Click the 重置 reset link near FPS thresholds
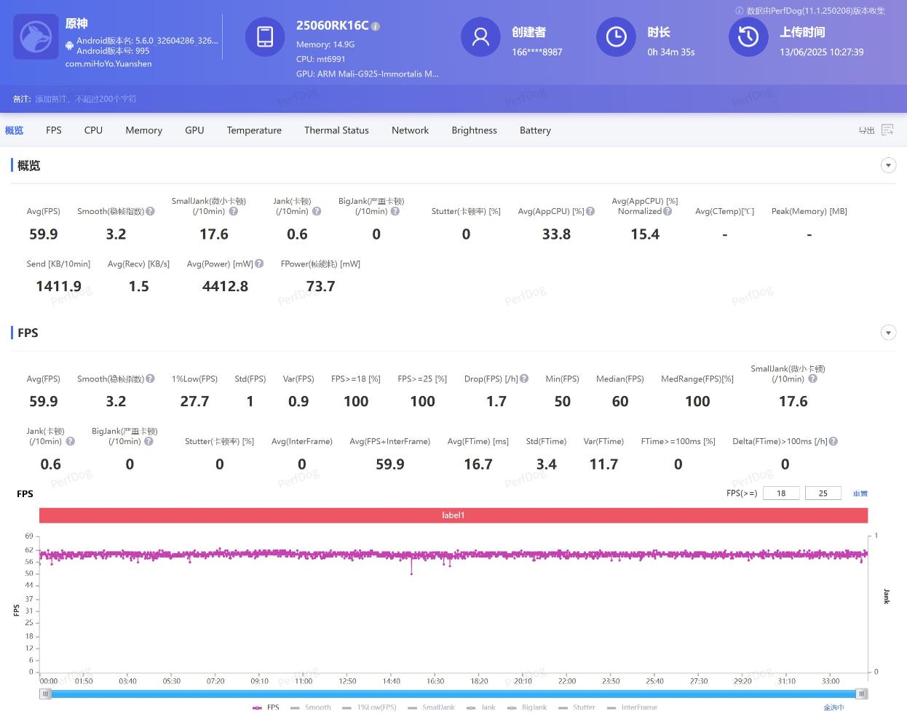907x714 pixels. (860, 493)
